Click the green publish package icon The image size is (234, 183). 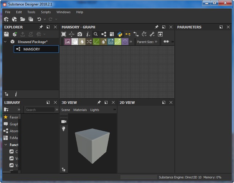coord(15,34)
